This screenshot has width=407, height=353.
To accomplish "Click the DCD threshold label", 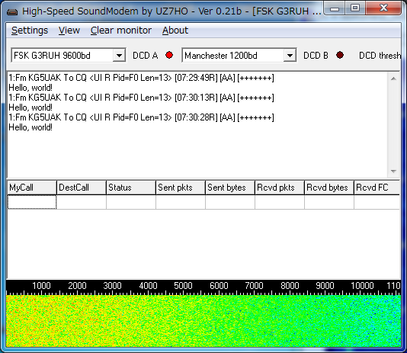I will [380, 56].
